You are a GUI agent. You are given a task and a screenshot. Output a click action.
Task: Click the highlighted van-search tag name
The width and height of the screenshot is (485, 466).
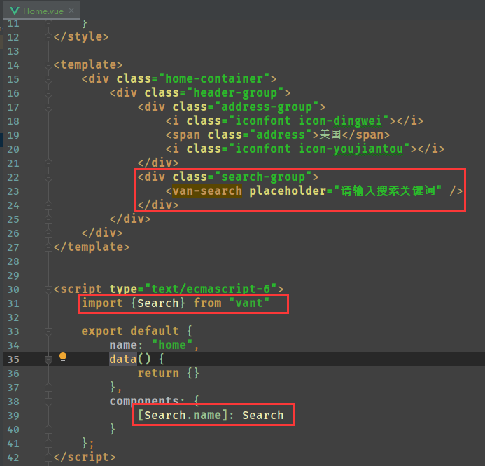click(207, 191)
